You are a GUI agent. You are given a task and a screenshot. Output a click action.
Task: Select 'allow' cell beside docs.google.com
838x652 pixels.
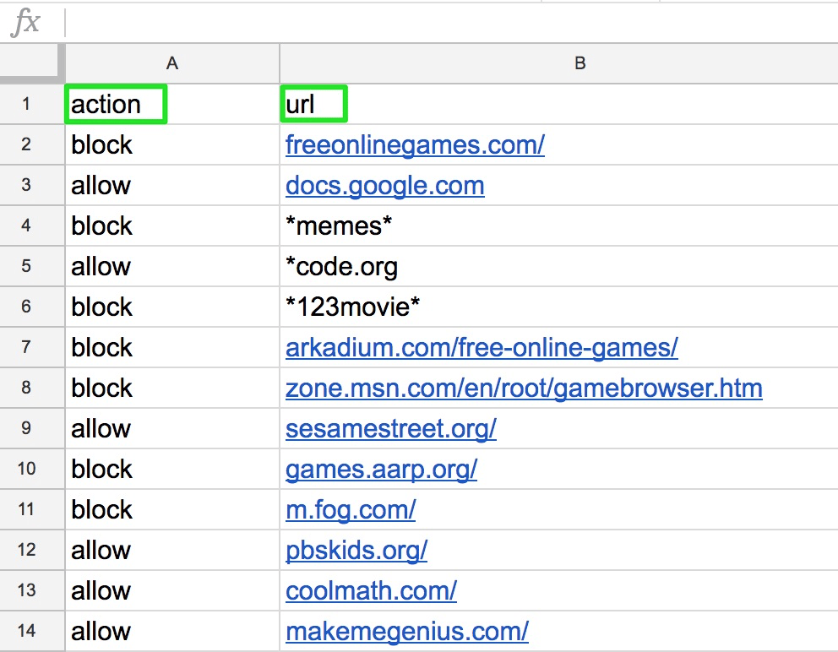172,186
